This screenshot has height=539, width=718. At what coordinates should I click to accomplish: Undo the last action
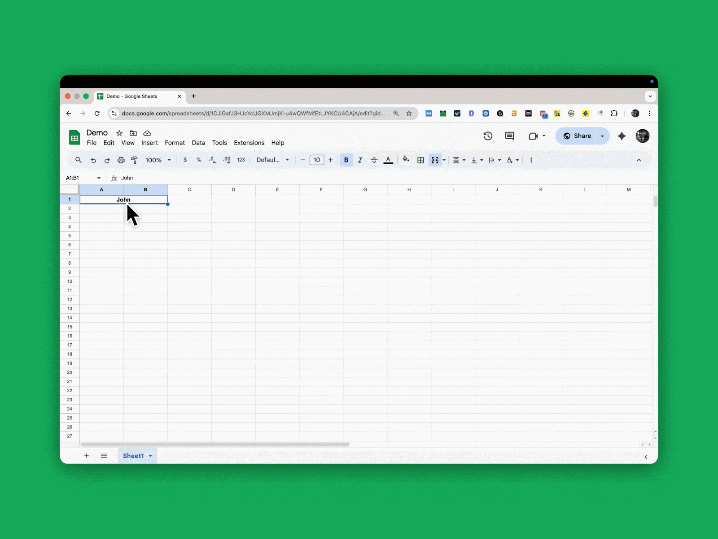click(93, 160)
